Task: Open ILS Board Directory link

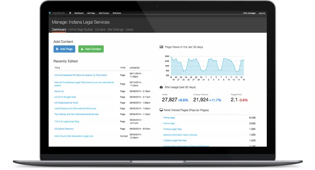Action: 64,129
